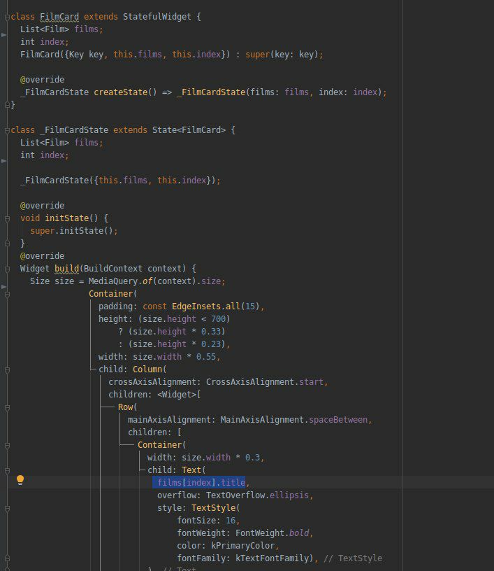
Task: Click the yellow lightbulb quick-fix icon
Action: pos(20,480)
